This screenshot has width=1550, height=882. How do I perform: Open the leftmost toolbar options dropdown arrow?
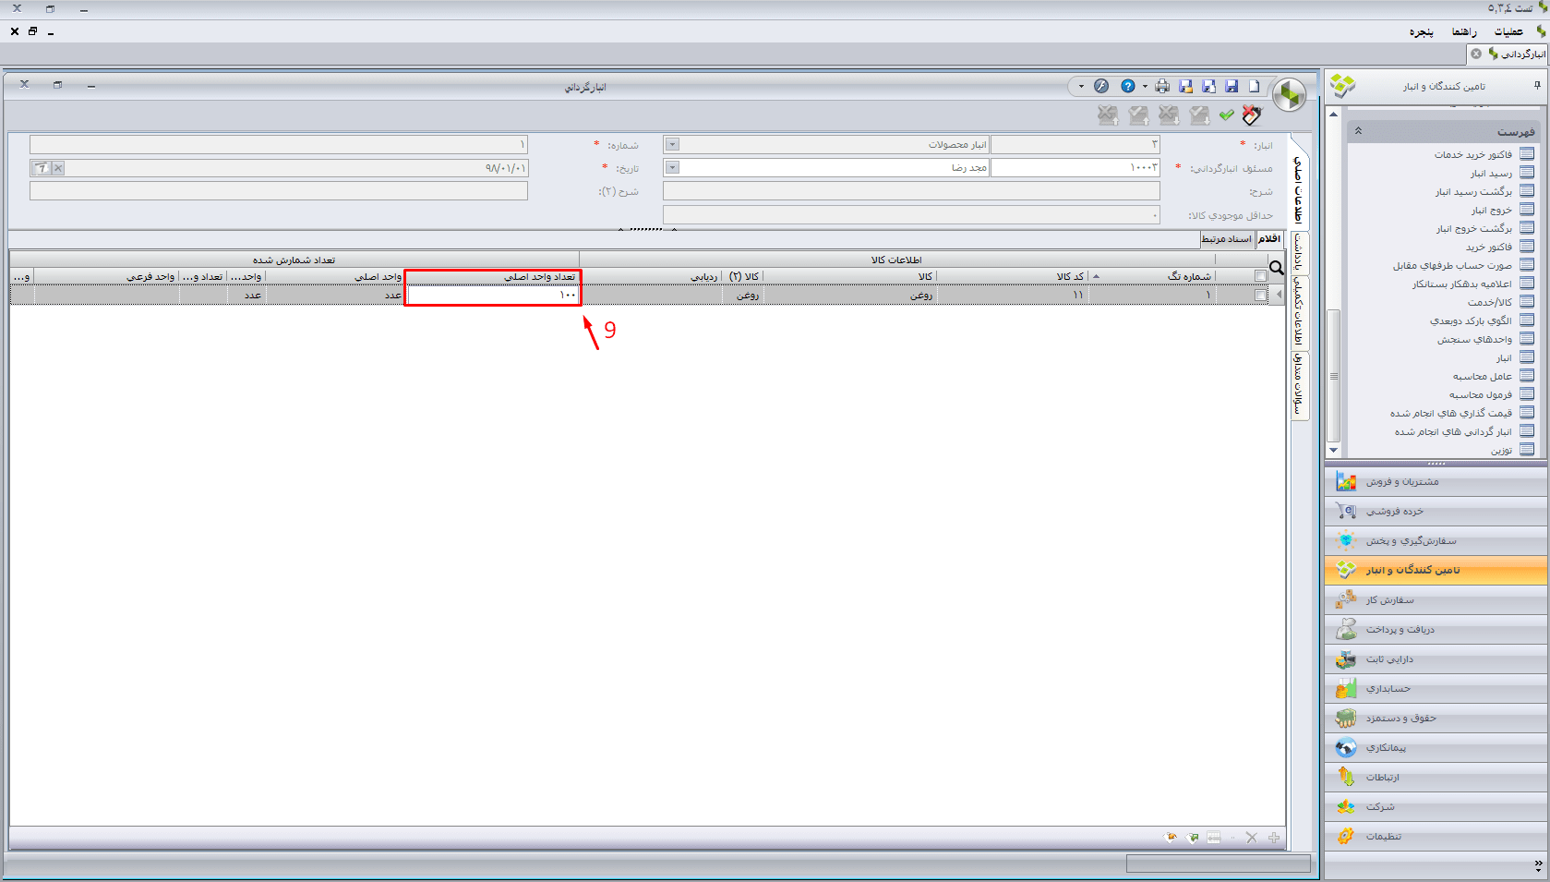(x=1081, y=86)
